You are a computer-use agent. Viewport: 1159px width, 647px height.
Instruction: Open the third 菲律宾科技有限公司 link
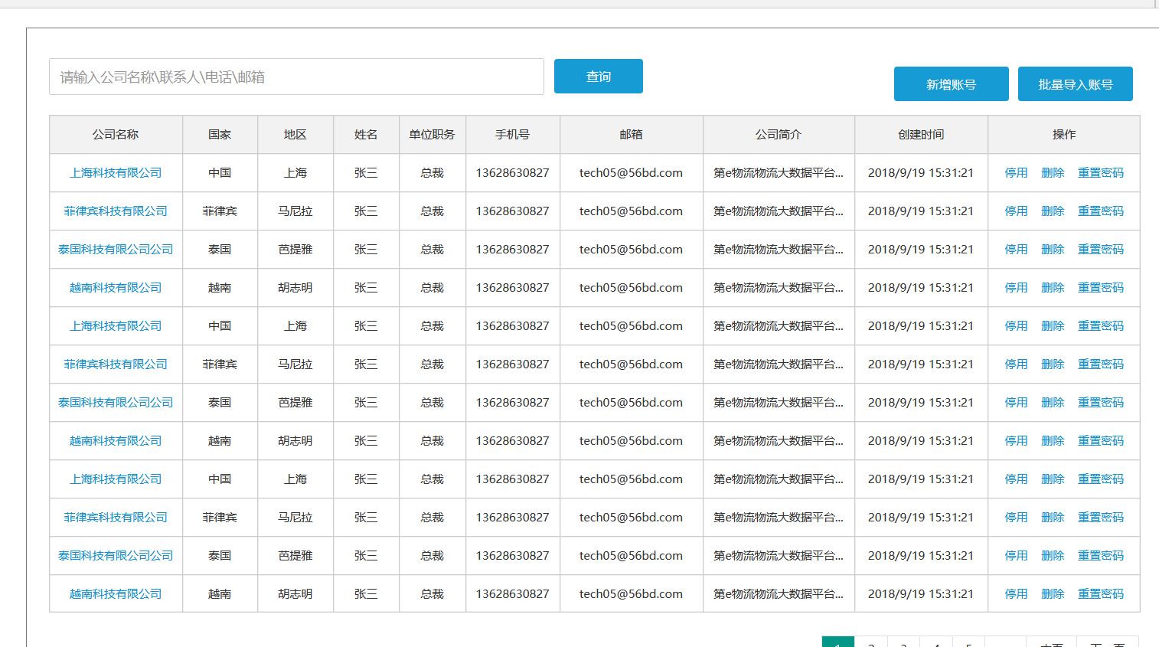pos(116,518)
